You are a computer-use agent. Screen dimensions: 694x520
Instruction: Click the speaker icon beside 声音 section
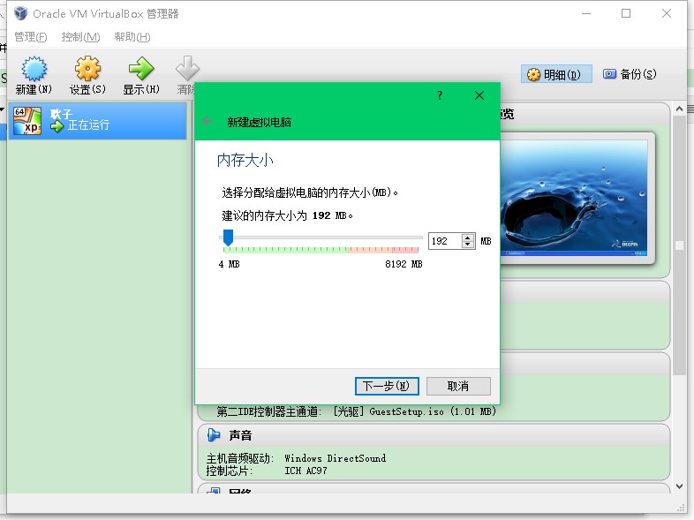coord(214,435)
